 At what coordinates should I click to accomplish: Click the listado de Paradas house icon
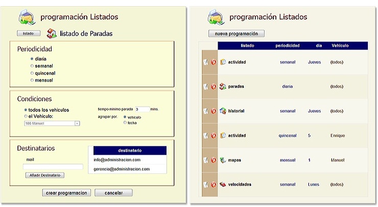click(x=52, y=33)
